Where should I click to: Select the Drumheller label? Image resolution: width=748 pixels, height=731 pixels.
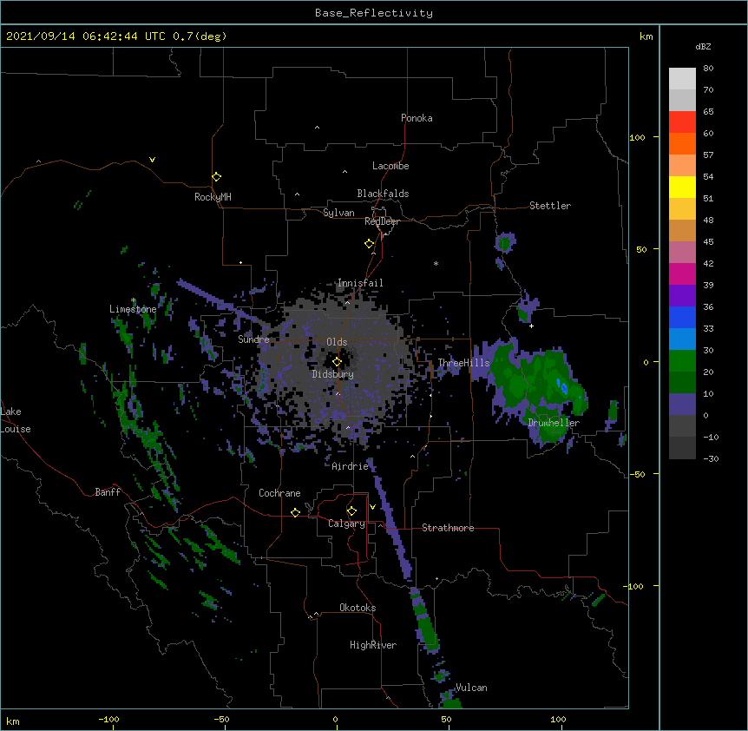coord(554,423)
